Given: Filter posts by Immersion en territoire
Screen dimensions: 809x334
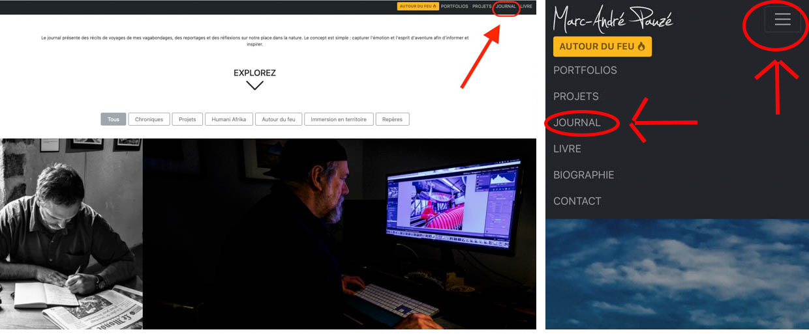Looking at the screenshot, I should click(x=339, y=119).
